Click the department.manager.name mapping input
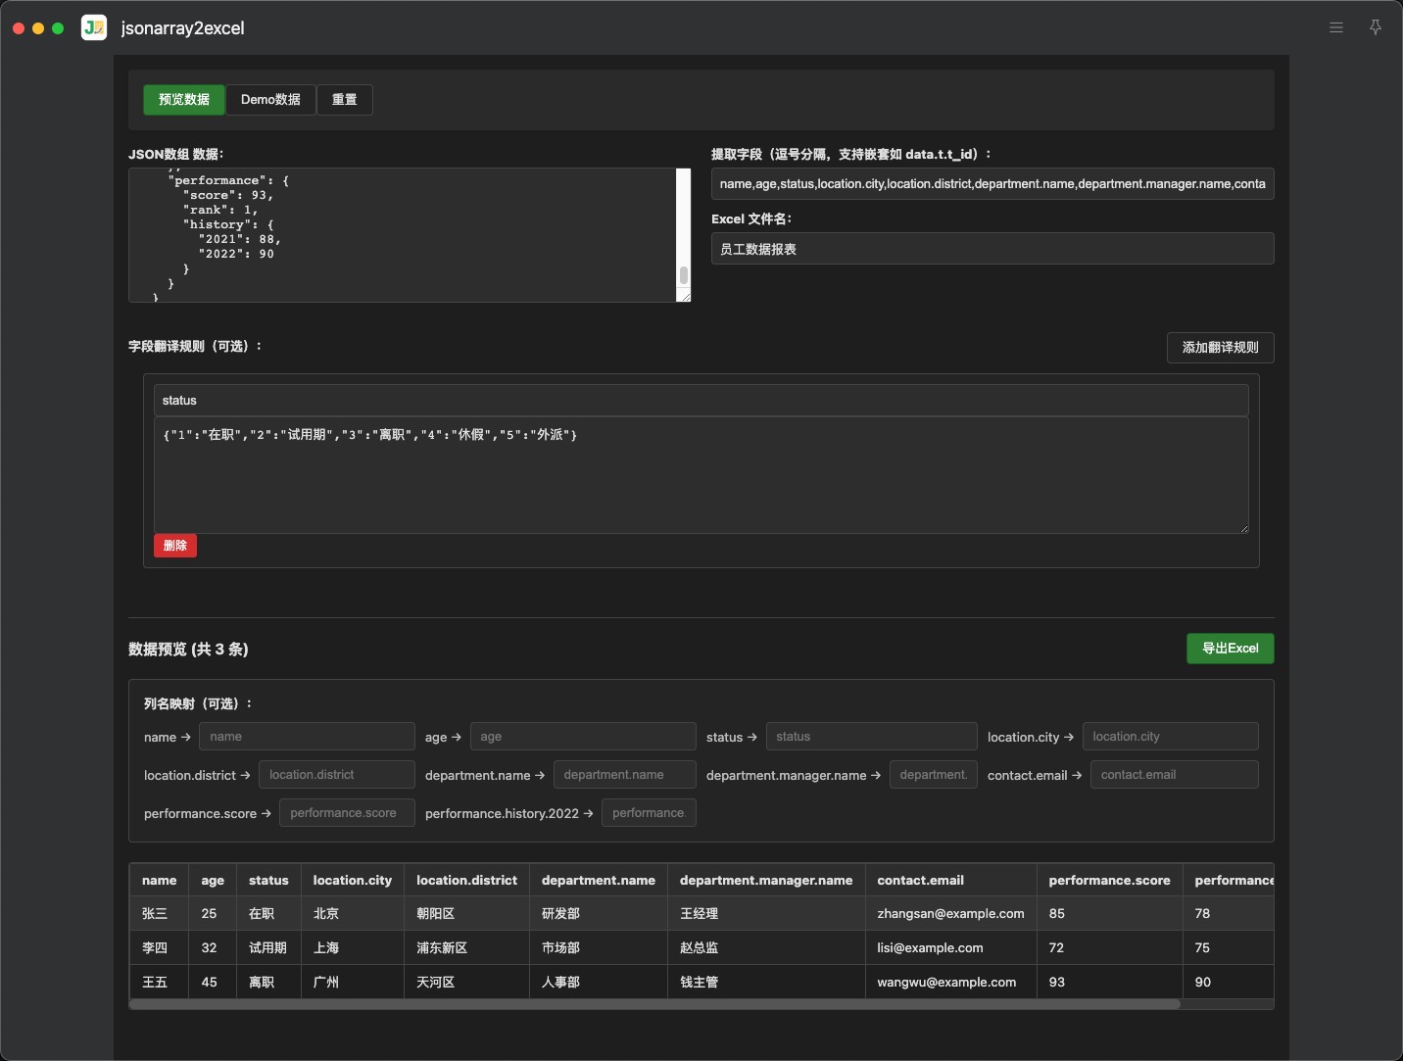Screen dimensions: 1403x1061 pos(933,774)
